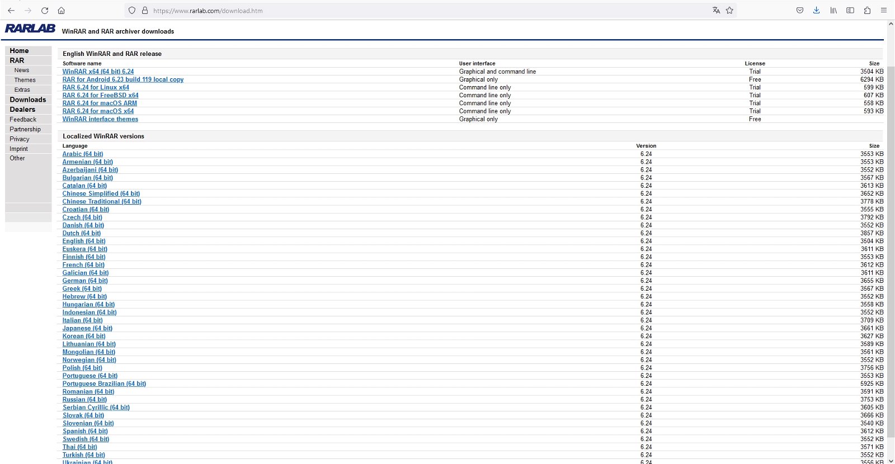Download Korean (64 bit) version
This screenshot has width=895, height=464.
pos(84,337)
